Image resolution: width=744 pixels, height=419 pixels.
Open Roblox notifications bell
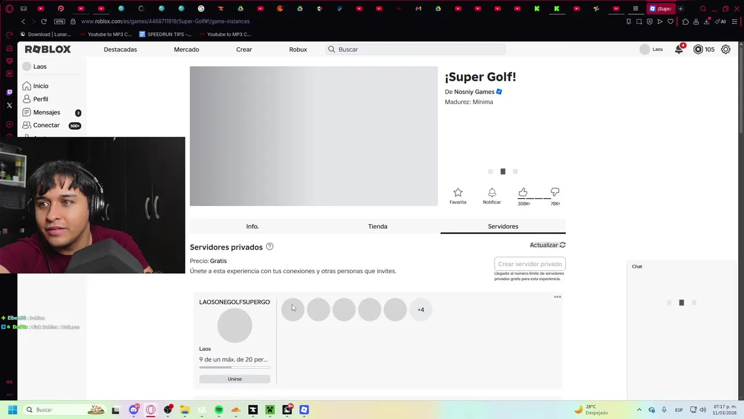coord(679,49)
